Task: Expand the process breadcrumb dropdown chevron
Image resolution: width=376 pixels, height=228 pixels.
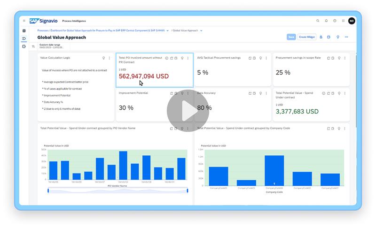Action: coord(167,30)
